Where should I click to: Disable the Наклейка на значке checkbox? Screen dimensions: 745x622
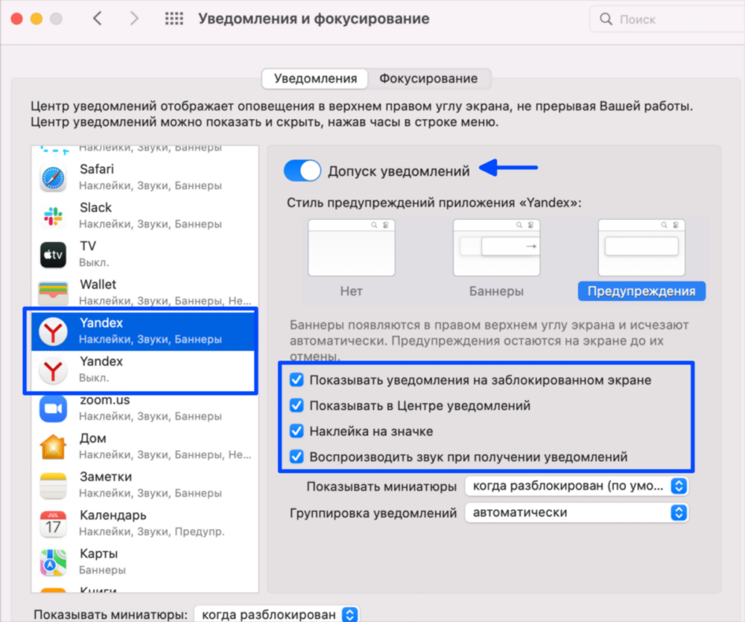click(297, 431)
